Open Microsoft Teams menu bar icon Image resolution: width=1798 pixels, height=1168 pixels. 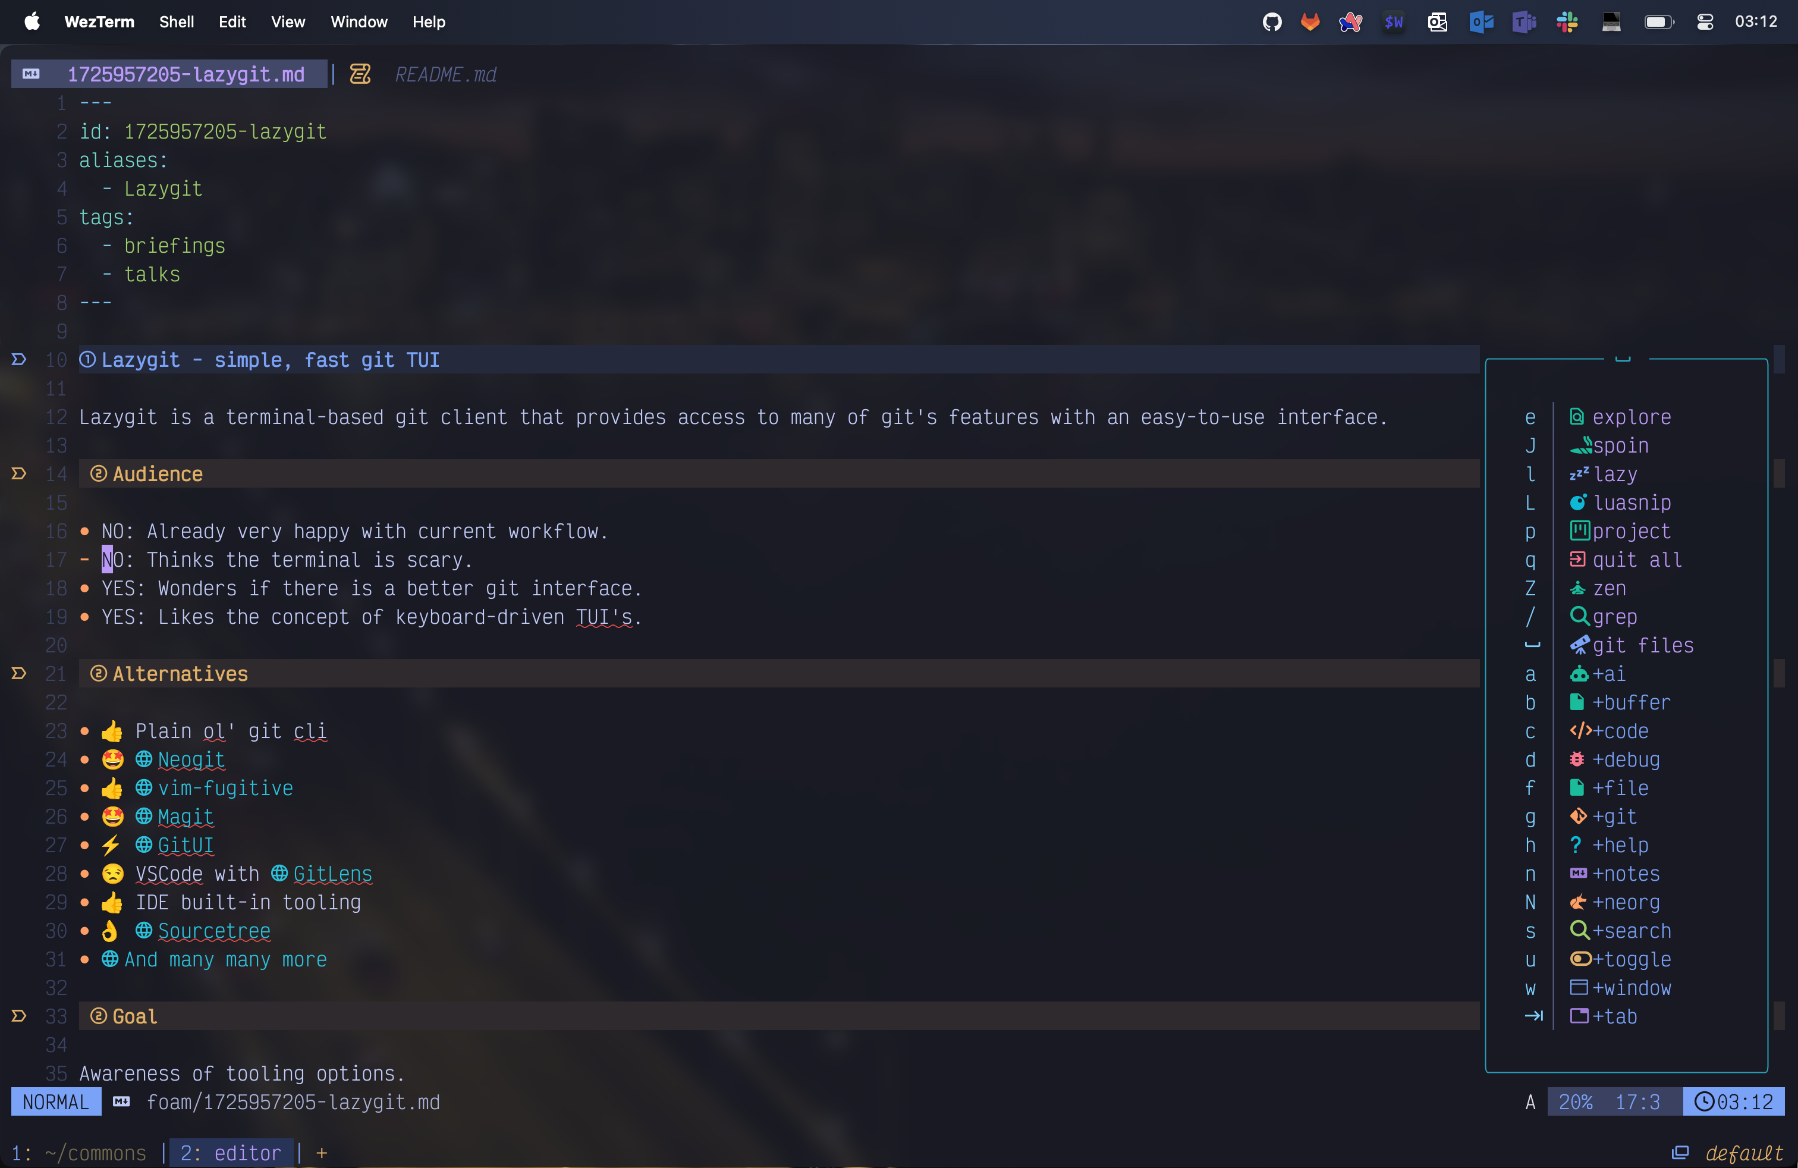(x=1524, y=22)
